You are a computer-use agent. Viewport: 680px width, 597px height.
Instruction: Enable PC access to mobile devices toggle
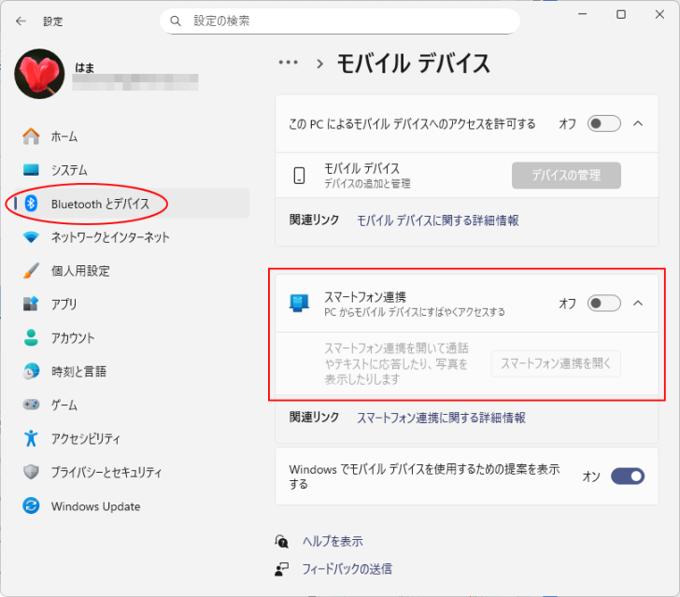[x=603, y=123]
